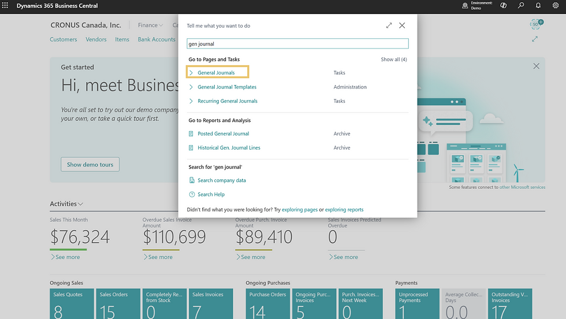
Task: Expand the Activities dropdown
Action: pyautogui.click(x=66, y=204)
